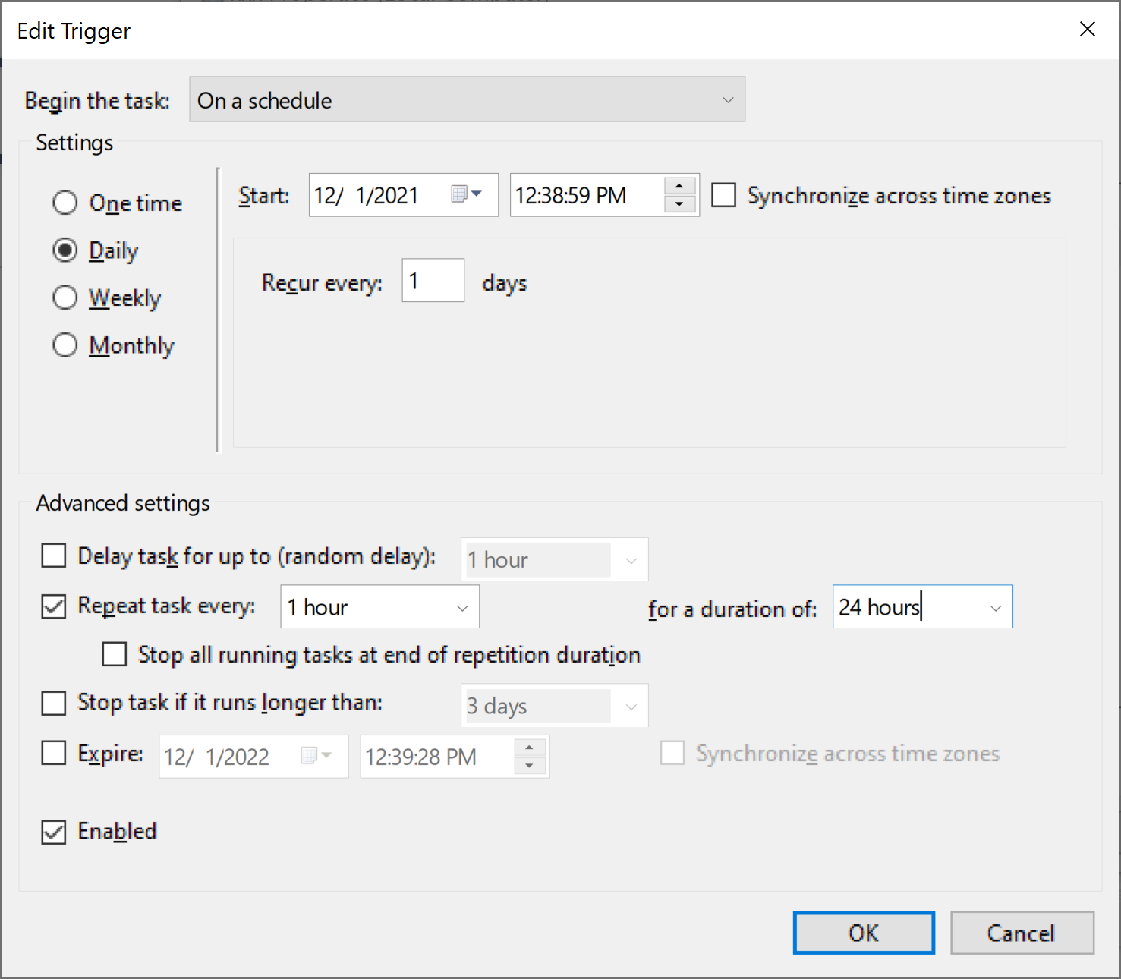The width and height of the screenshot is (1121, 979).
Task: Open the Start date calendar picker icon
Action: pos(466,194)
